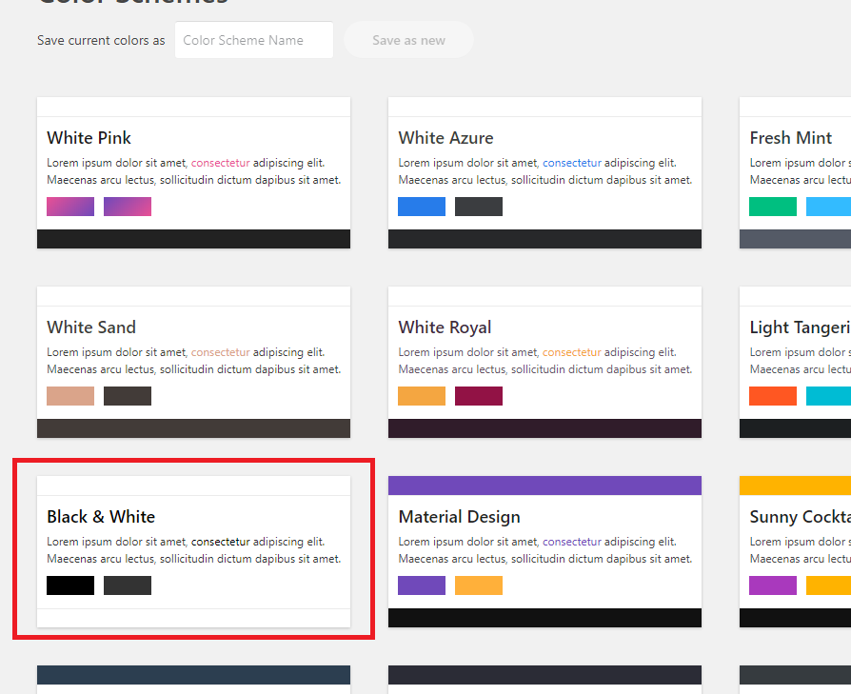This screenshot has width=851, height=694.
Task: Select the Material Design color scheme title
Action: point(459,517)
